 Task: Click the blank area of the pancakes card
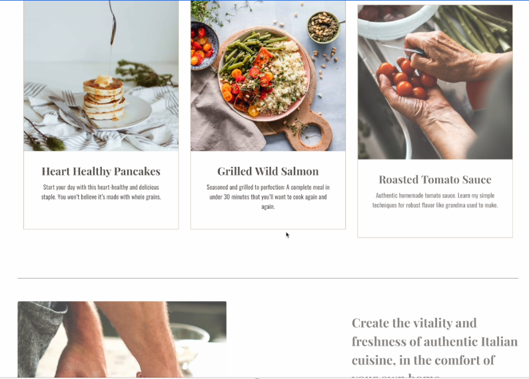[x=101, y=216]
